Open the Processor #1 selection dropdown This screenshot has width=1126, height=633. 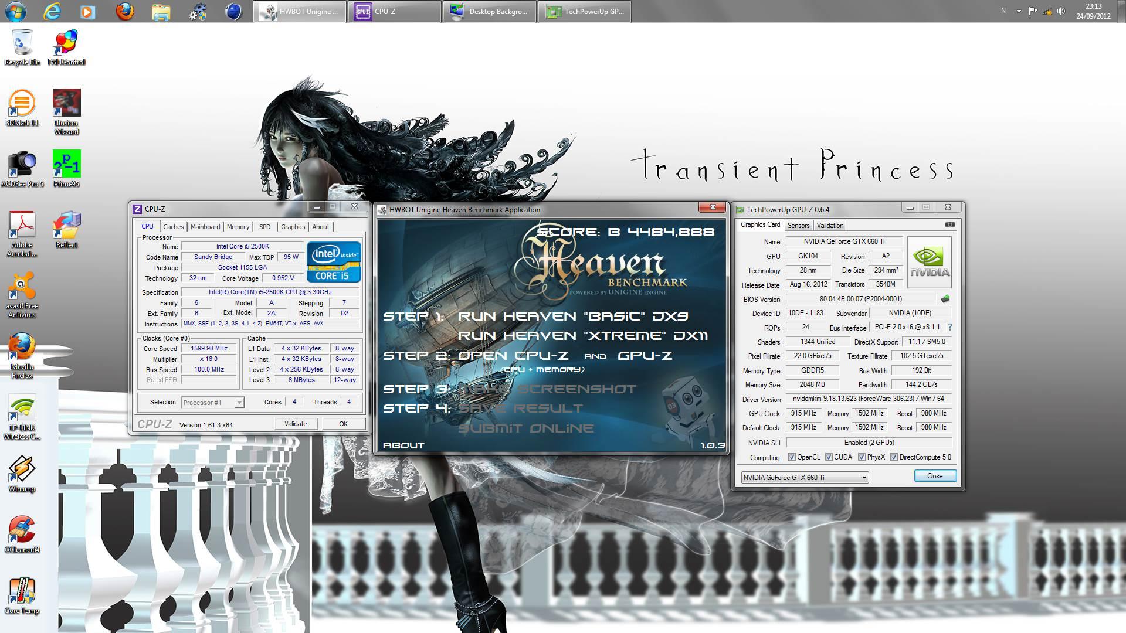click(x=212, y=402)
